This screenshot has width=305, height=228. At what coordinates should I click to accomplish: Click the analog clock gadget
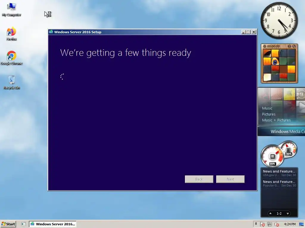click(x=279, y=20)
